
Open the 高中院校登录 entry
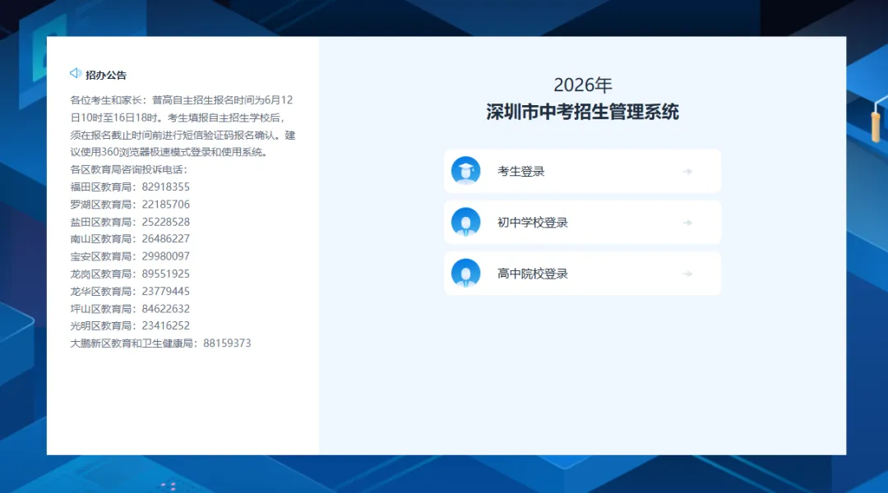coord(582,274)
